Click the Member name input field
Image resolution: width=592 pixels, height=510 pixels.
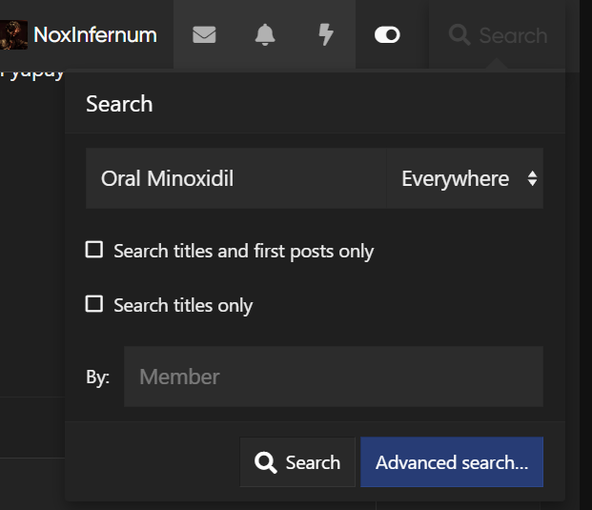pyautogui.click(x=334, y=377)
